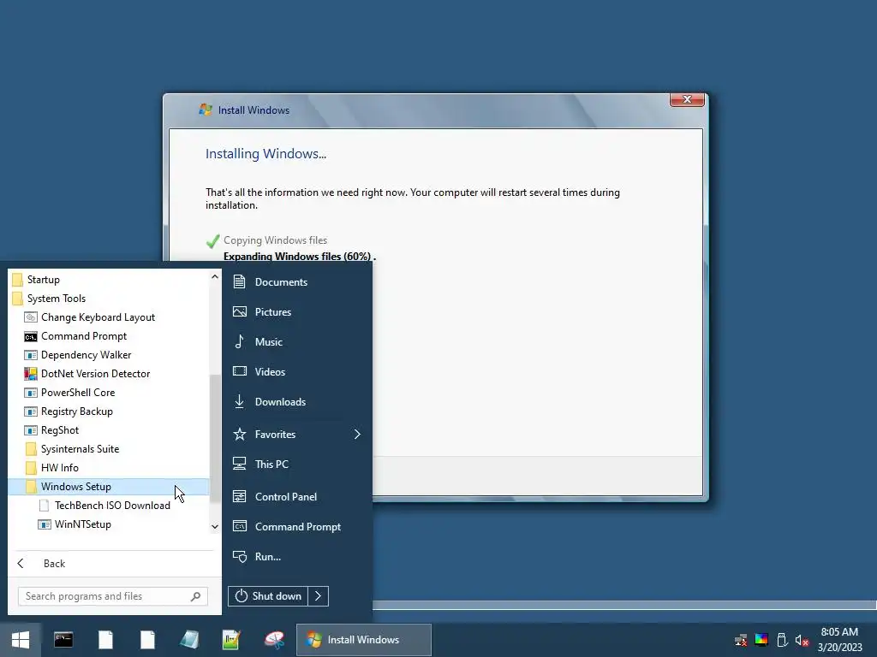Click the 3/20/2023 date in tray

(x=839, y=648)
